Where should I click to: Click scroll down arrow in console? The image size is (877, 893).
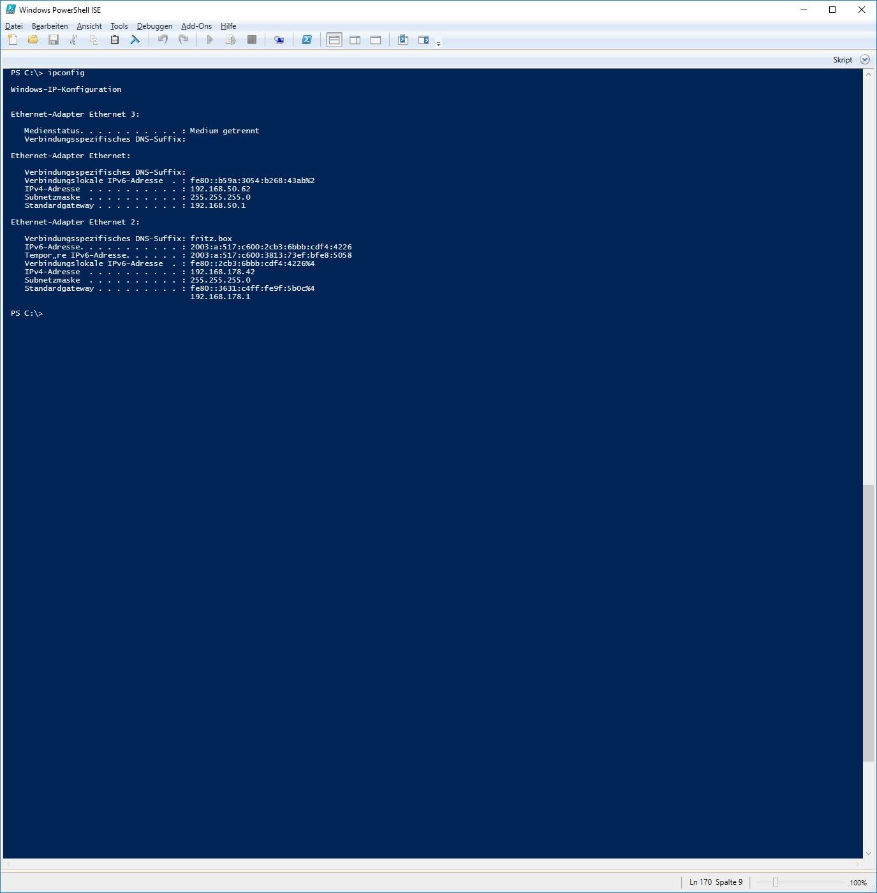pos(868,853)
